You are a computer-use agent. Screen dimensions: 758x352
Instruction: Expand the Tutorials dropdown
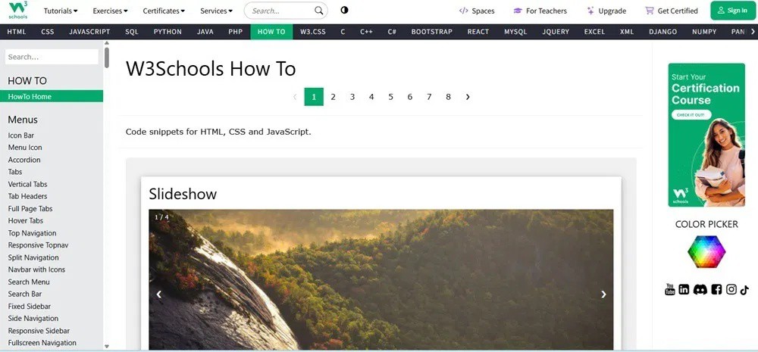[x=61, y=11]
